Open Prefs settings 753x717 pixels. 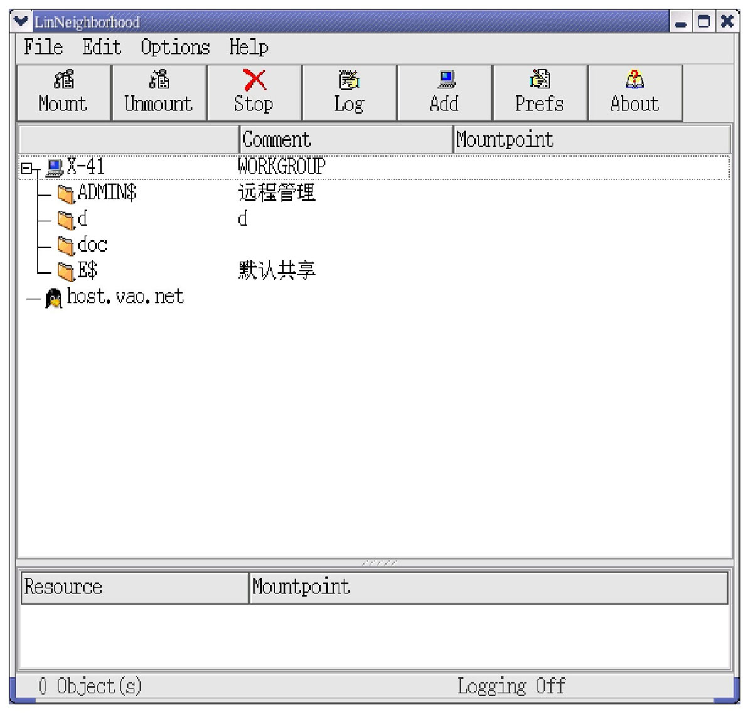click(540, 93)
